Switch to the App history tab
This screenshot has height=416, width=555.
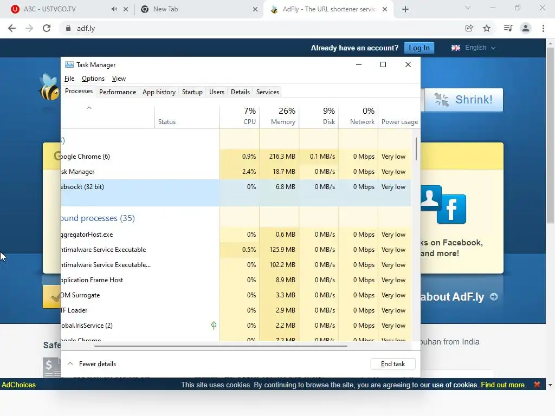pos(159,92)
